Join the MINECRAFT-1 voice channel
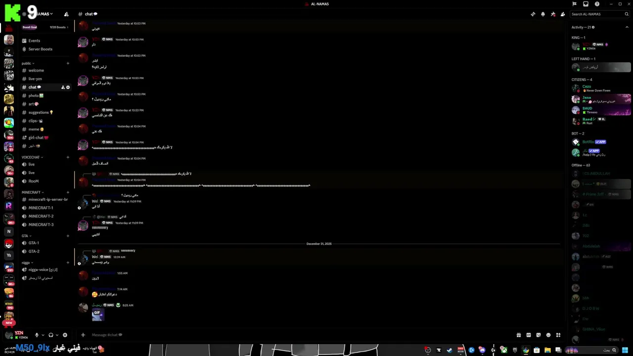This screenshot has height=356, width=633. 46,208
